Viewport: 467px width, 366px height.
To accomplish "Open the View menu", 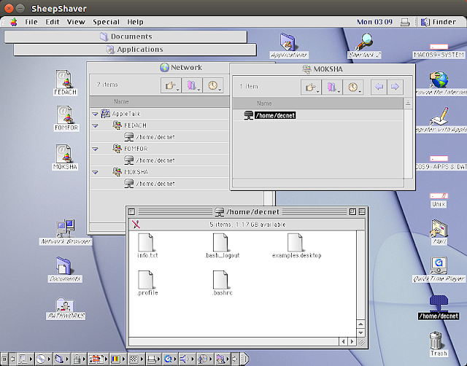I will (x=76, y=22).
